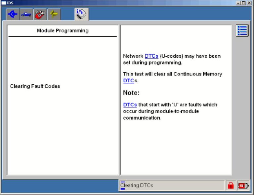Switch to the module programming information tab
The height and width of the screenshot is (195, 254).
tap(82, 14)
